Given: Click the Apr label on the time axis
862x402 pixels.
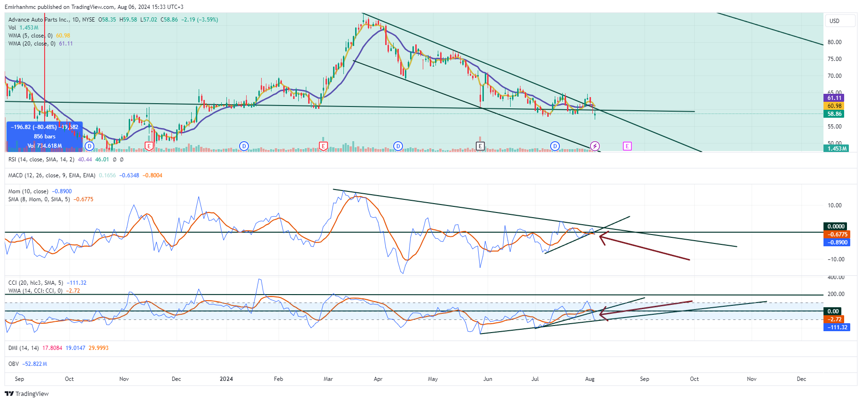Looking at the screenshot, I should (378, 379).
